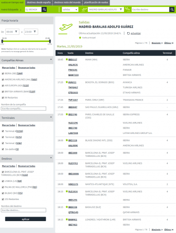Click Marcar todas under Compañías Aéreas

pyautogui.click(x=9, y=68)
